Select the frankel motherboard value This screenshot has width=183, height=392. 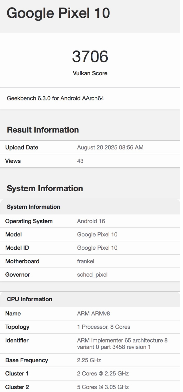pos(86,261)
